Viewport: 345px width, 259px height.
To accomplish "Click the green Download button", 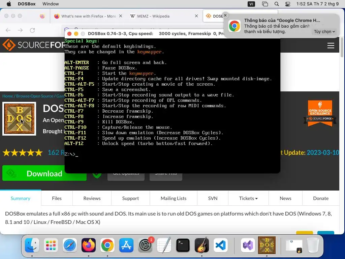I will click(44, 173).
